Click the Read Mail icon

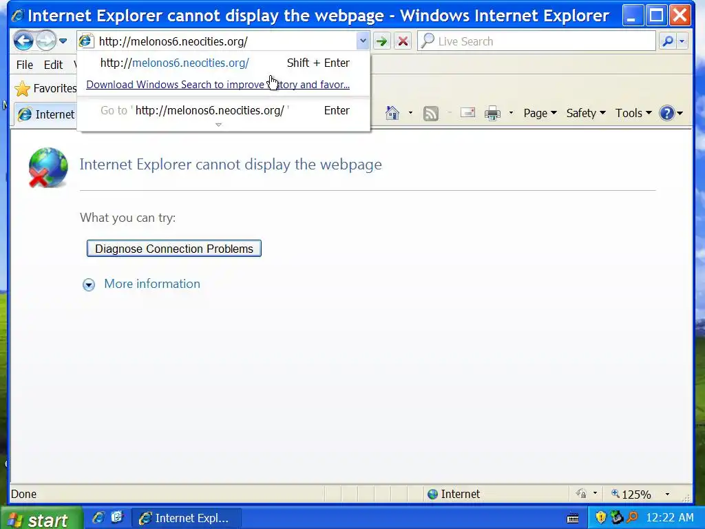point(467,113)
